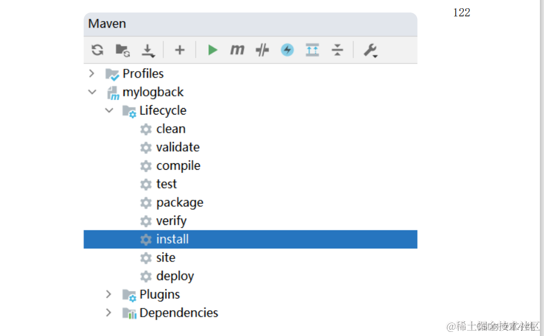
Task: Click the mylogback Maven module icon
Action: [113, 93]
